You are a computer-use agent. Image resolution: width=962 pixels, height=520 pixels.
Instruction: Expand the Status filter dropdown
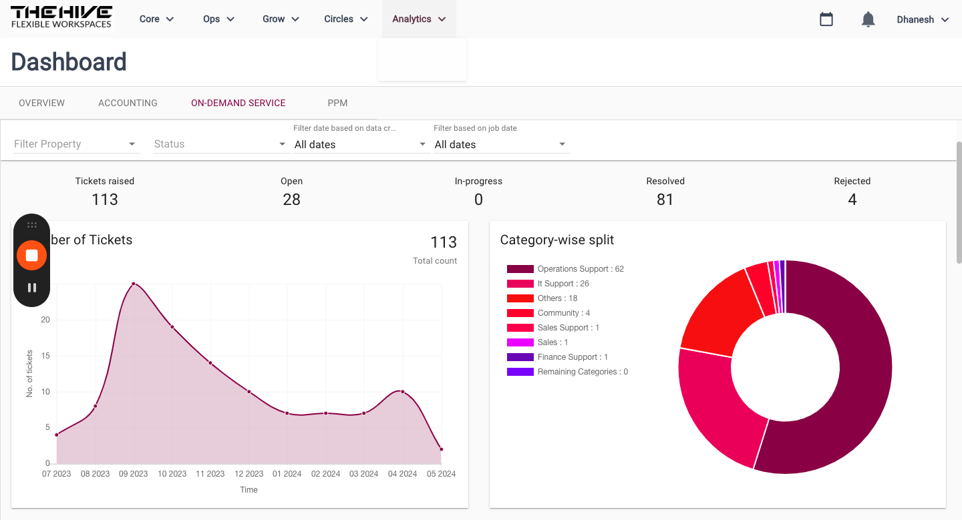click(220, 144)
